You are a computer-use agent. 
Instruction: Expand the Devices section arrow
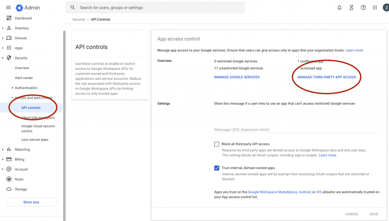(3, 38)
